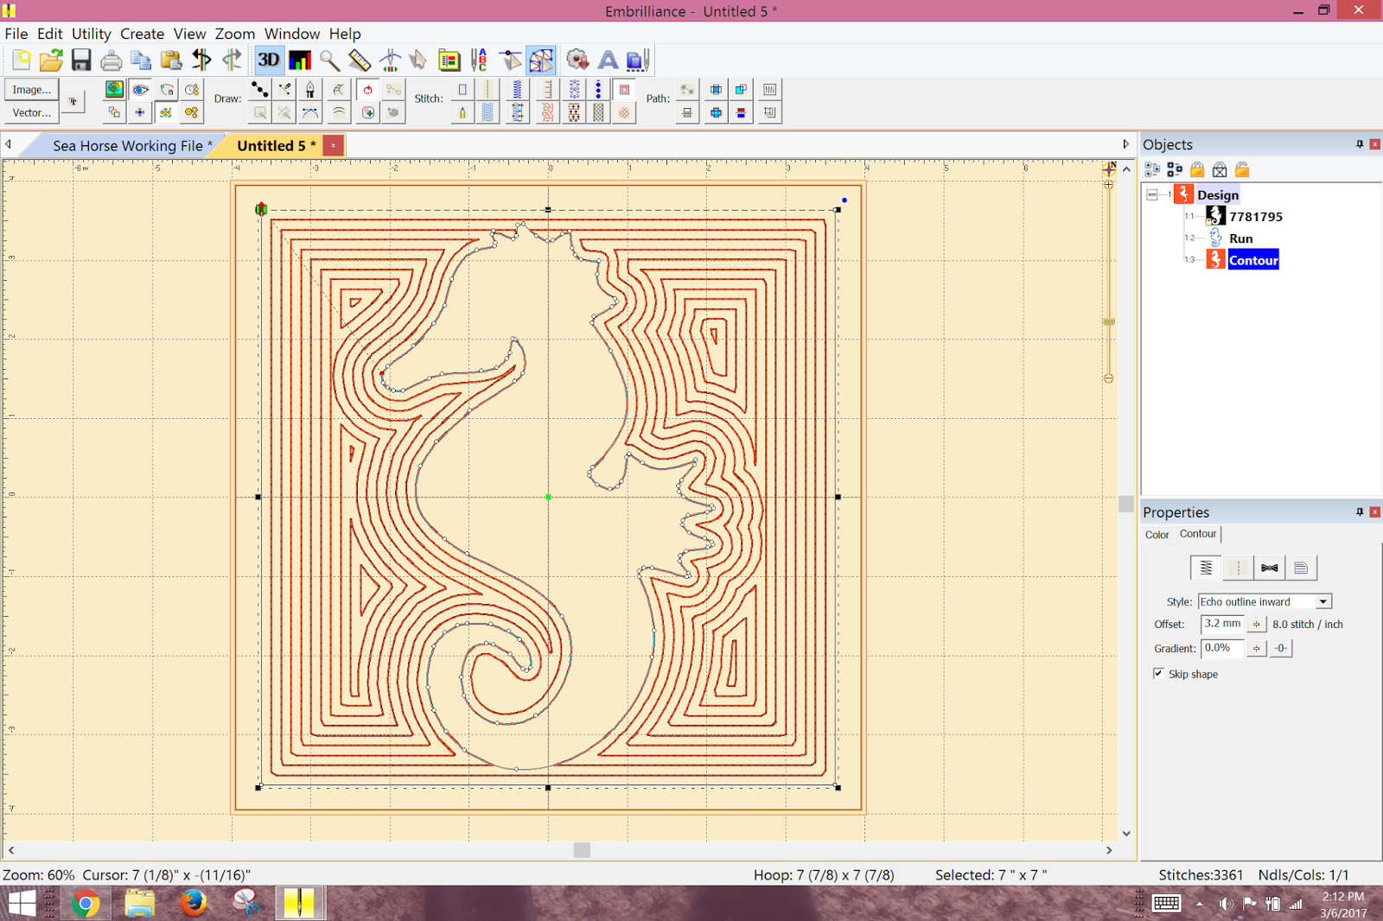The image size is (1383, 921).
Task: Select the Magnify zoom tool
Action: coord(329,60)
